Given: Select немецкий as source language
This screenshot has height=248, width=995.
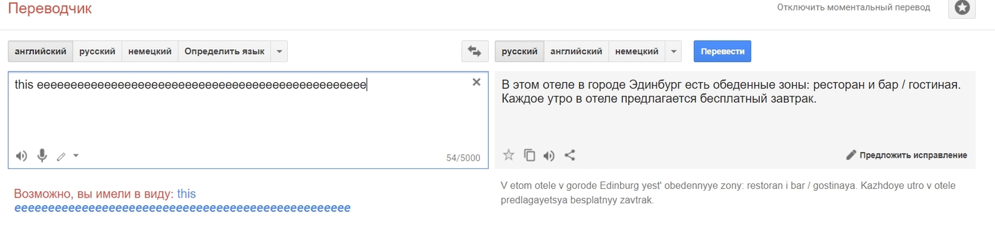Looking at the screenshot, I should pyautogui.click(x=150, y=52).
